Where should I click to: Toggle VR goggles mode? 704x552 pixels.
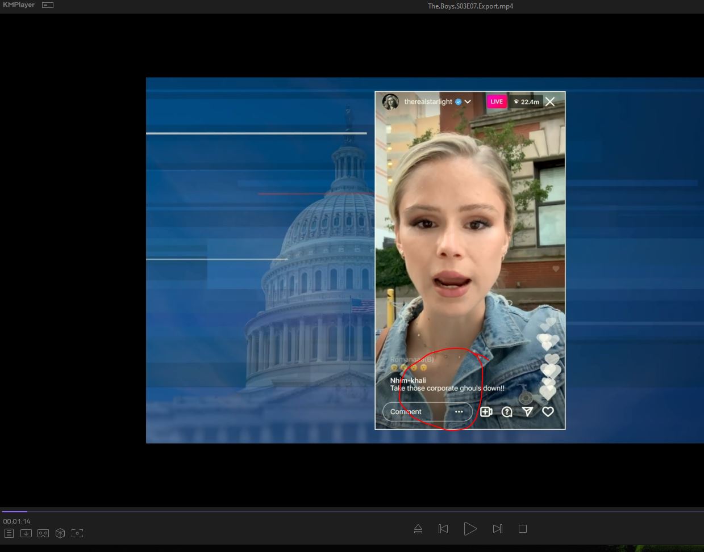point(43,533)
